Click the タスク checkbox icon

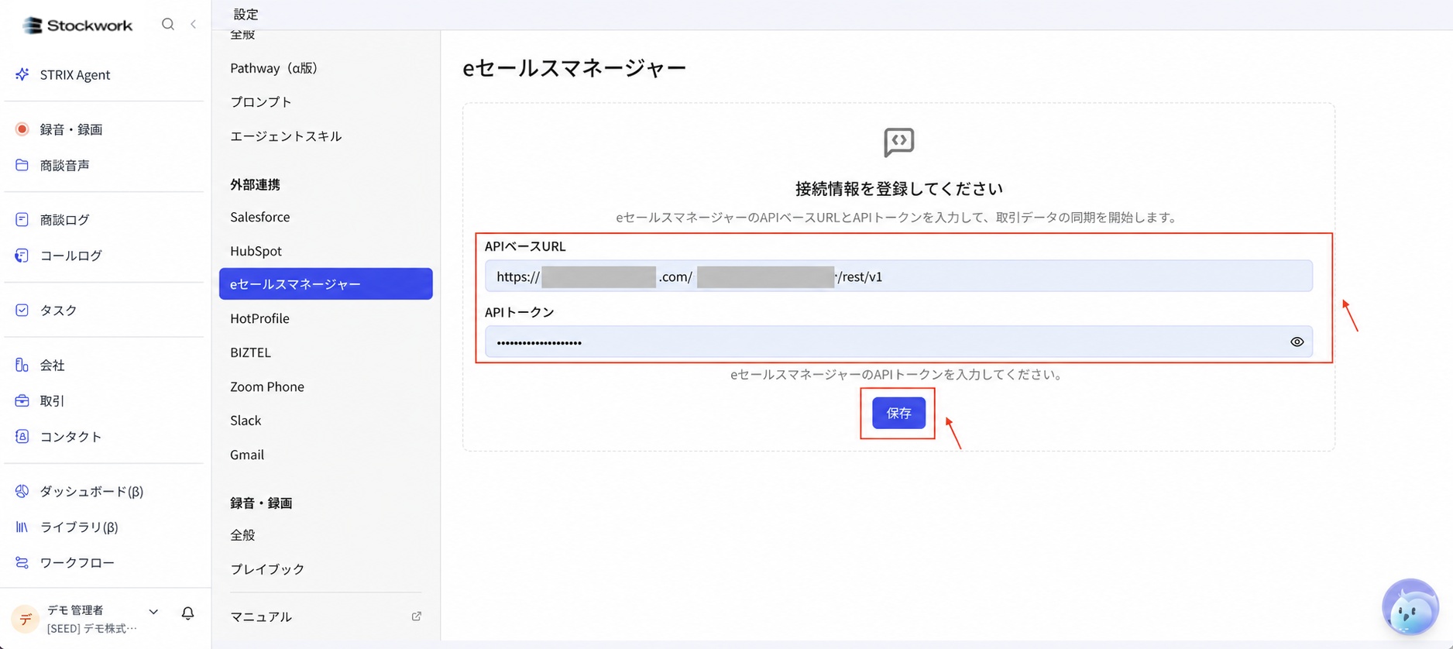coord(22,310)
